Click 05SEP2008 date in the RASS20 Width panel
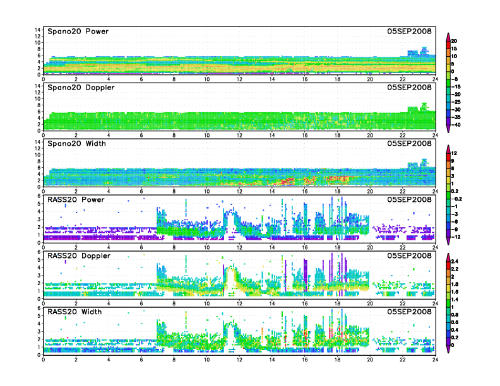The height and width of the screenshot is (386, 500). tap(410, 312)
